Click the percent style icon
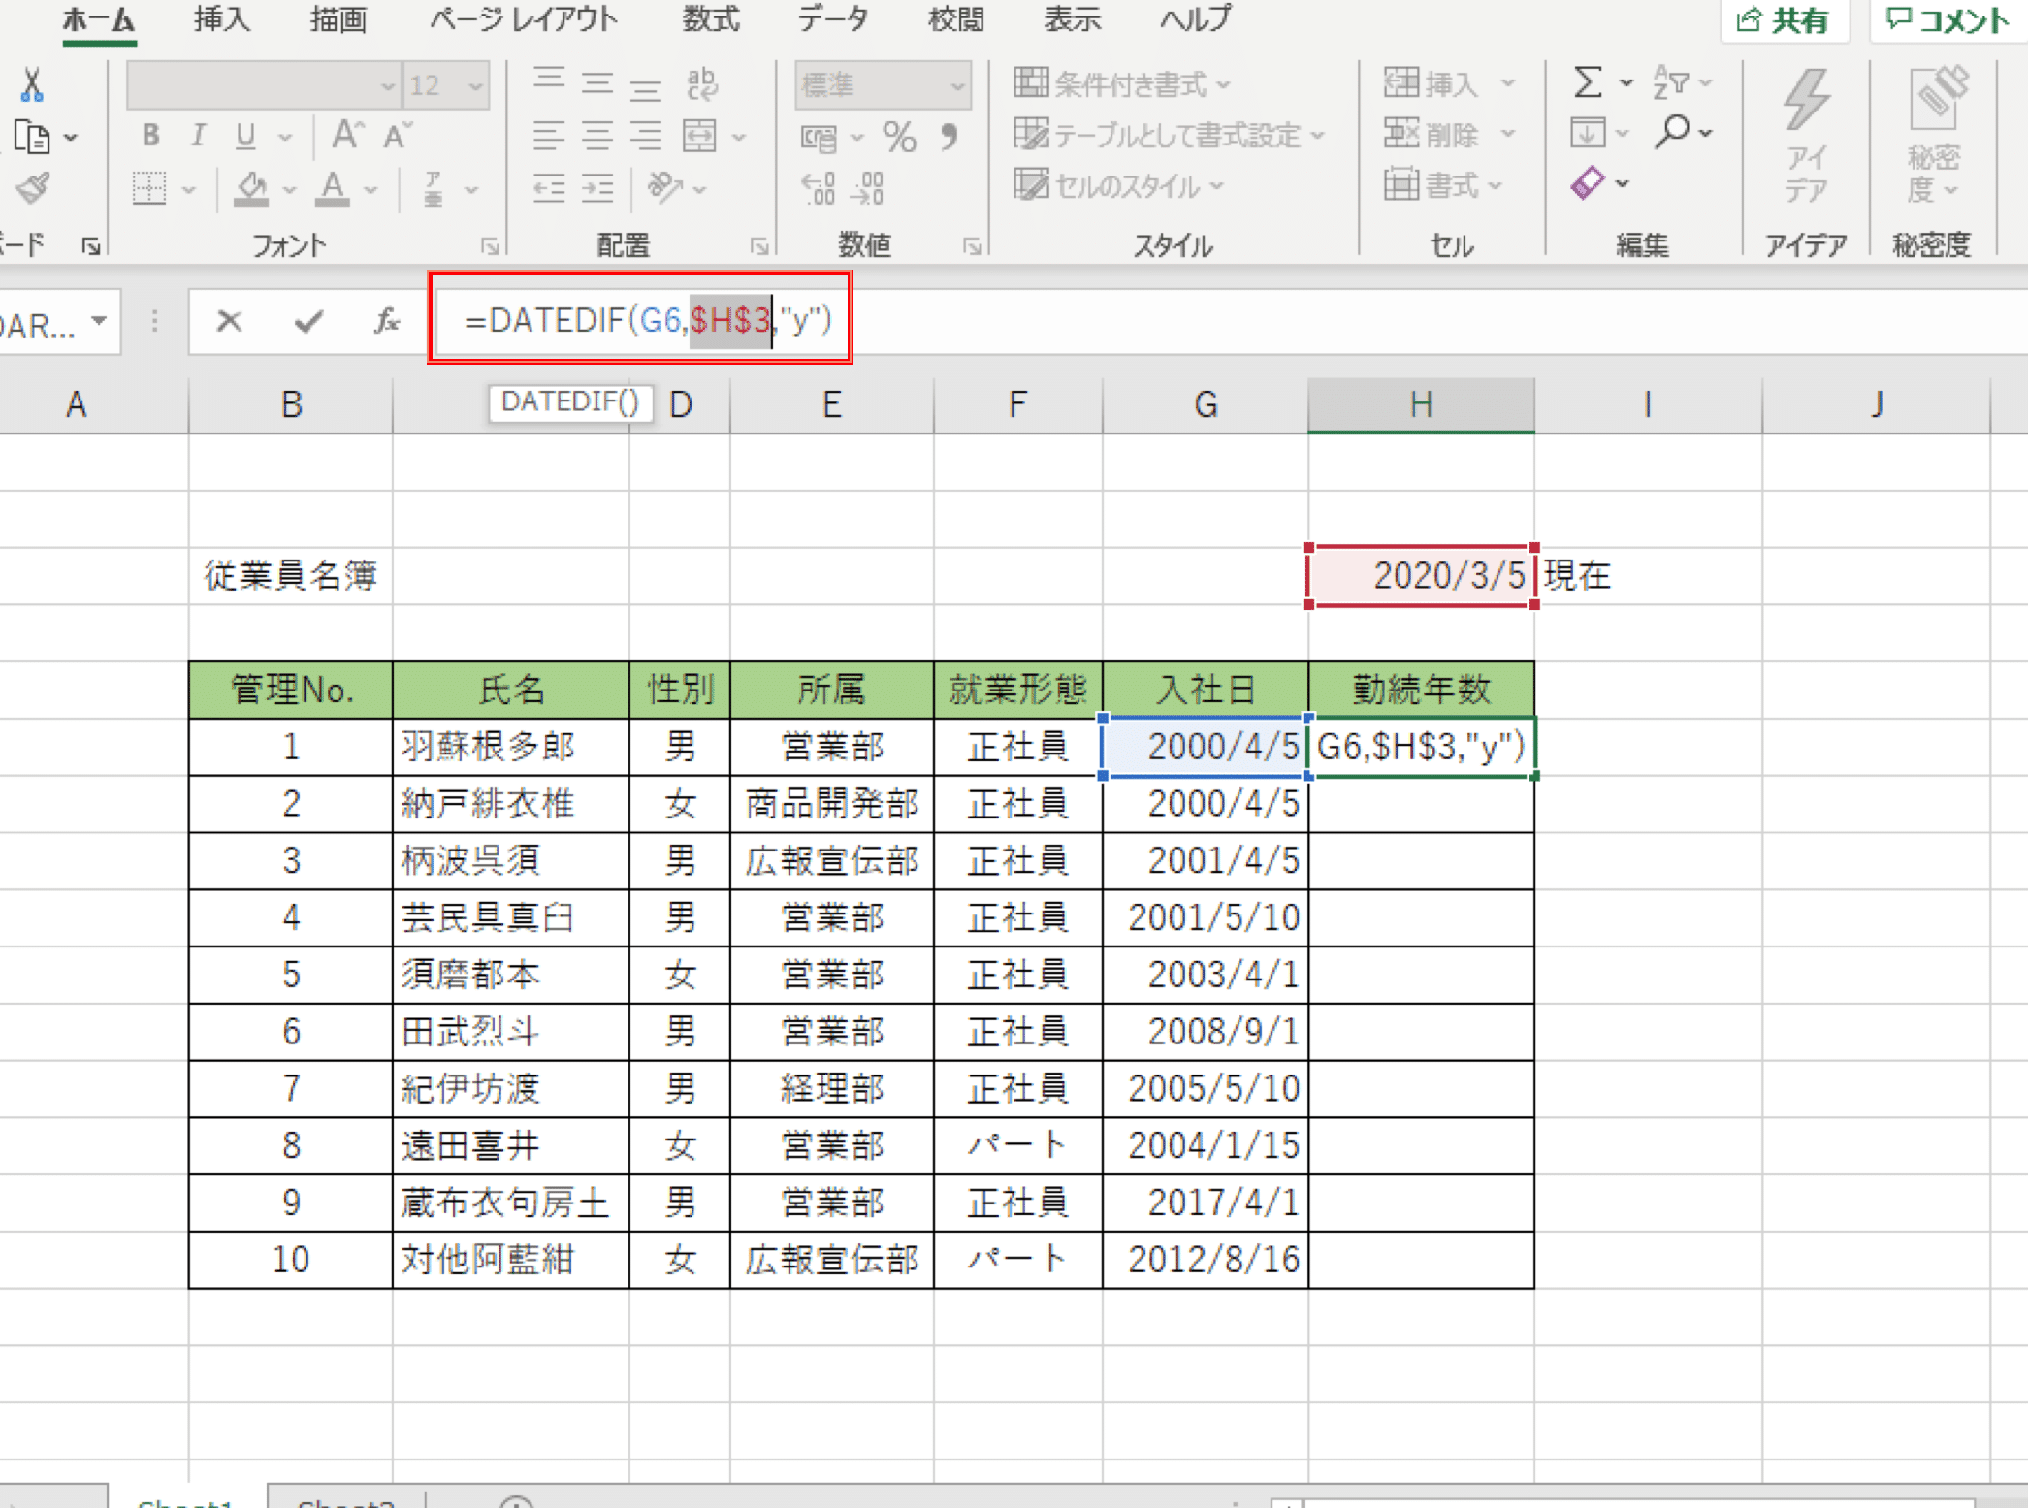This screenshot has height=1508, width=2028. tap(899, 138)
